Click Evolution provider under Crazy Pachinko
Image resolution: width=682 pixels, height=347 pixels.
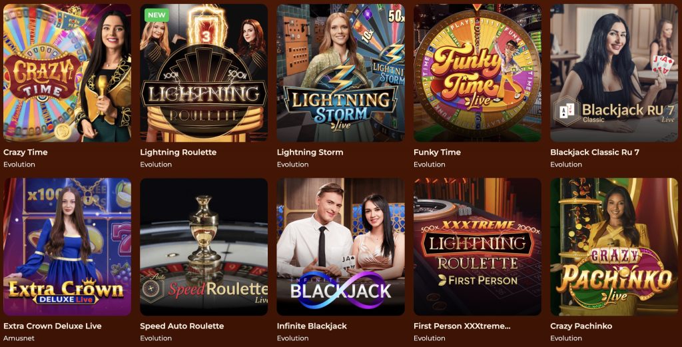pyautogui.click(x=565, y=338)
